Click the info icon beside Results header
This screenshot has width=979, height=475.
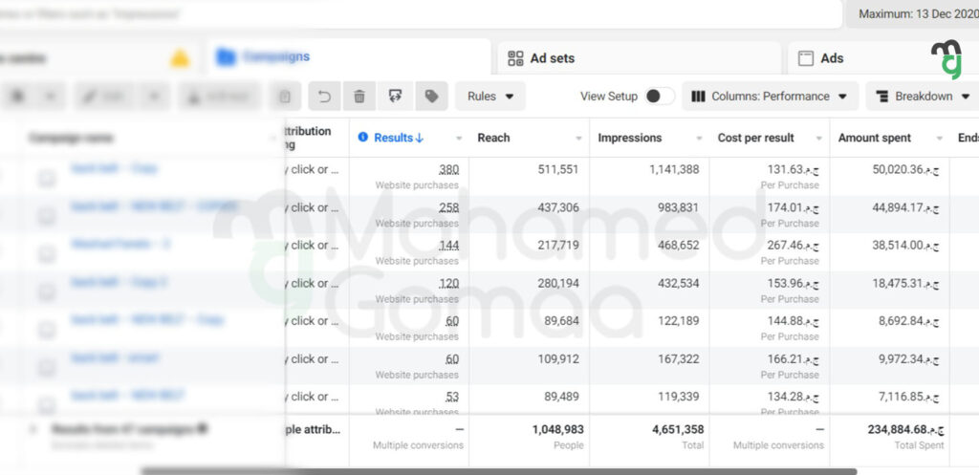(x=363, y=138)
